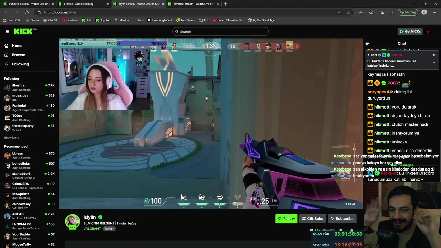The width and height of the screenshot is (441, 248).
Task: Bookmark this page with star icon
Action: point(349,12)
